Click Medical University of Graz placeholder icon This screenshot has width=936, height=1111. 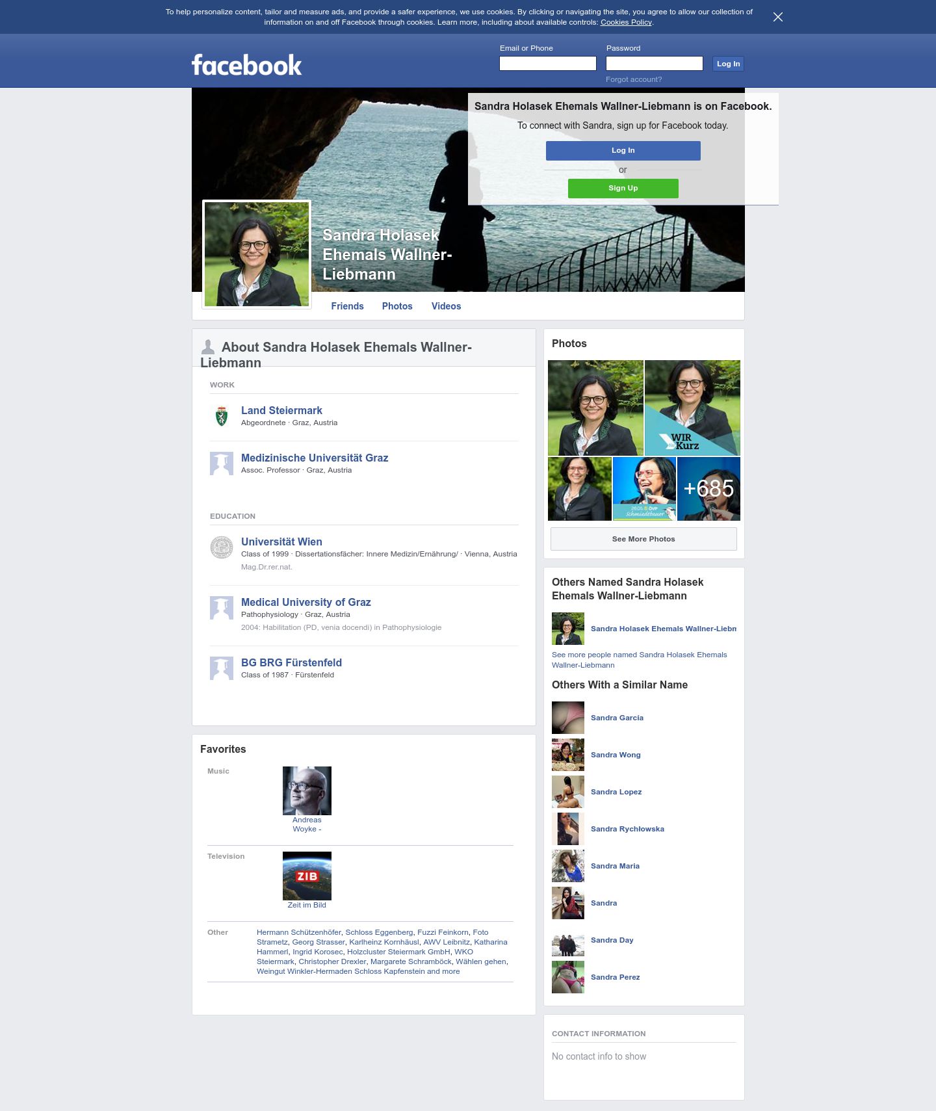click(x=222, y=608)
